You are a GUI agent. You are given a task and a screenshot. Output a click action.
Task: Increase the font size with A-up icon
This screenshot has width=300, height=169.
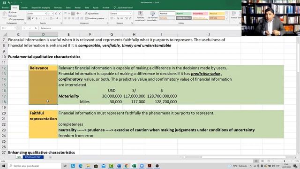[56, 14]
